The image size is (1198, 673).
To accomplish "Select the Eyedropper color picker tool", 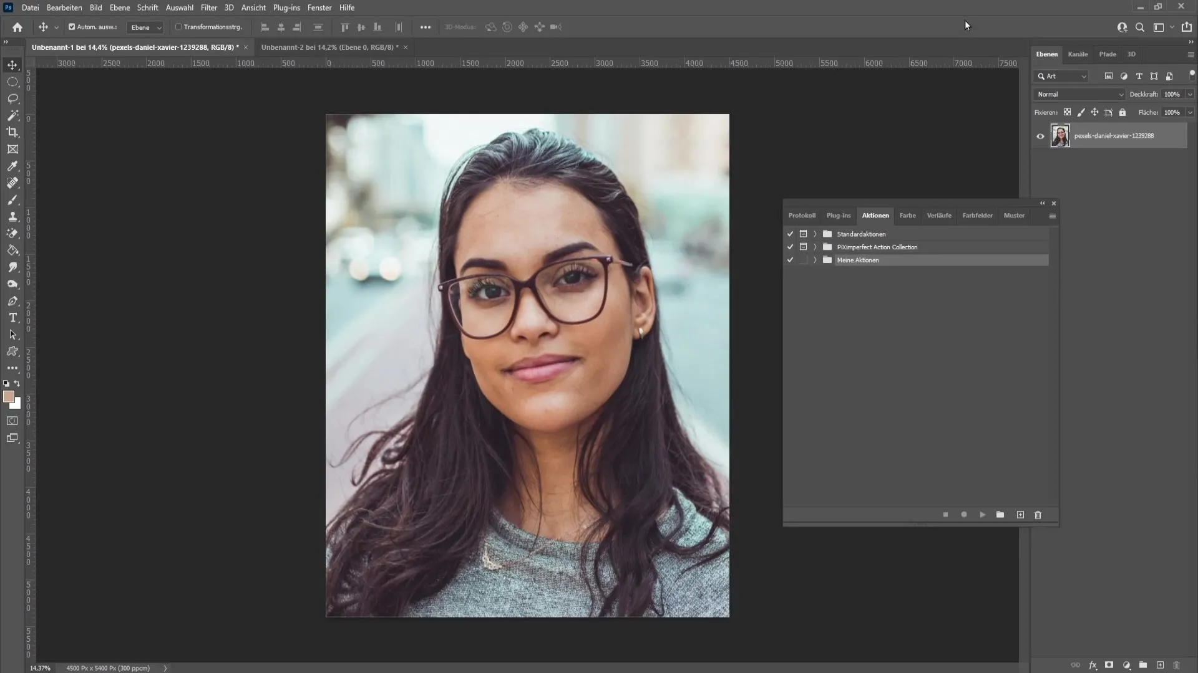I will 12,166.
